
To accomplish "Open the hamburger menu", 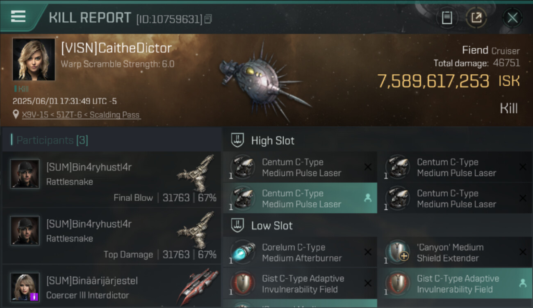I will 18,16.
